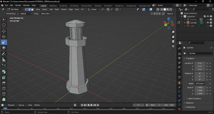Click the hand-shaped Pan View gizmo
214x114 pixels.
tap(173, 37)
